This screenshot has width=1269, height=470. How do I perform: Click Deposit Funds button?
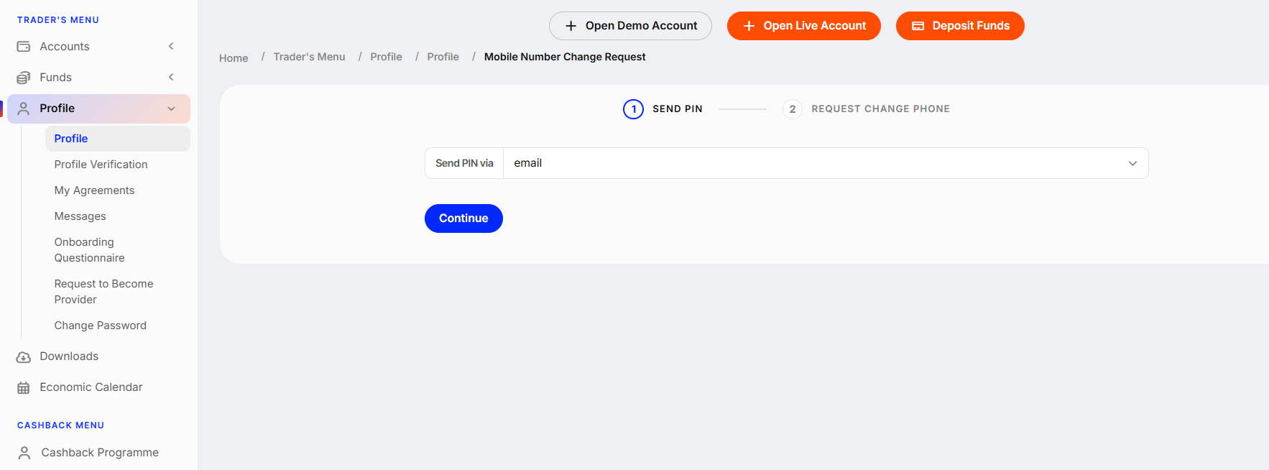tap(960, 26)
